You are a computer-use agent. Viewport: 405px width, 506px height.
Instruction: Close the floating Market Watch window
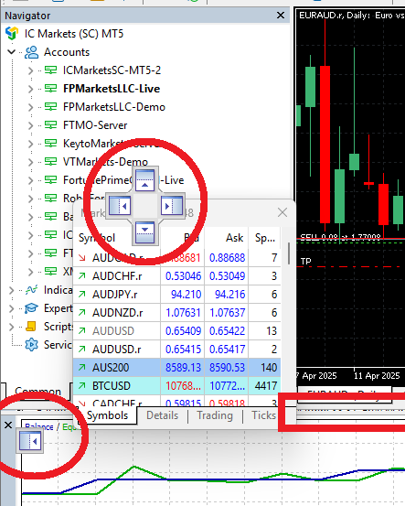tap(282, 212)
